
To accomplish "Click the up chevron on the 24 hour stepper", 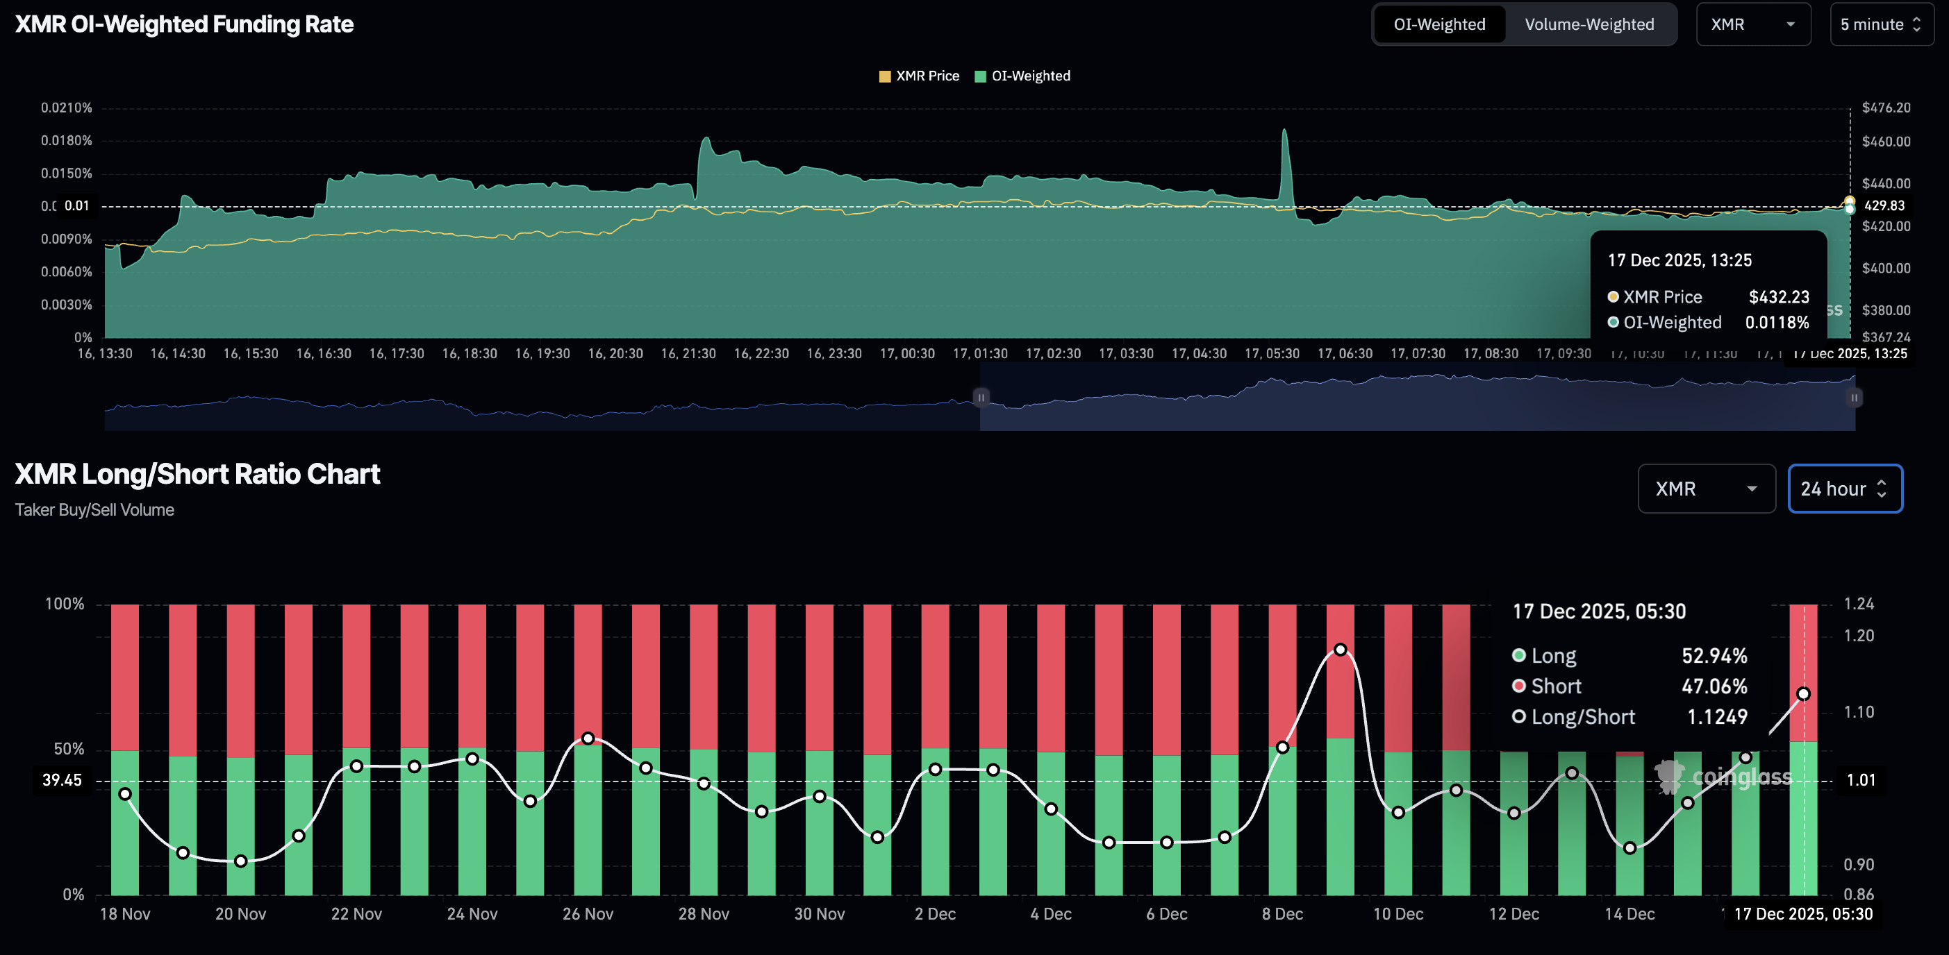I will [x=1883, y=482].
